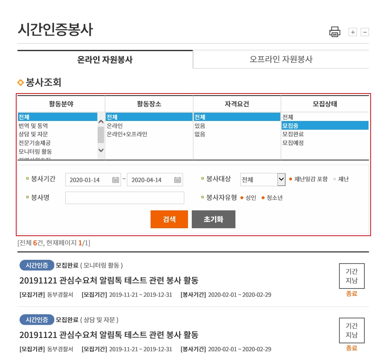Open first 관심수요처 알림톡 테스트 listing

(109, 280)
